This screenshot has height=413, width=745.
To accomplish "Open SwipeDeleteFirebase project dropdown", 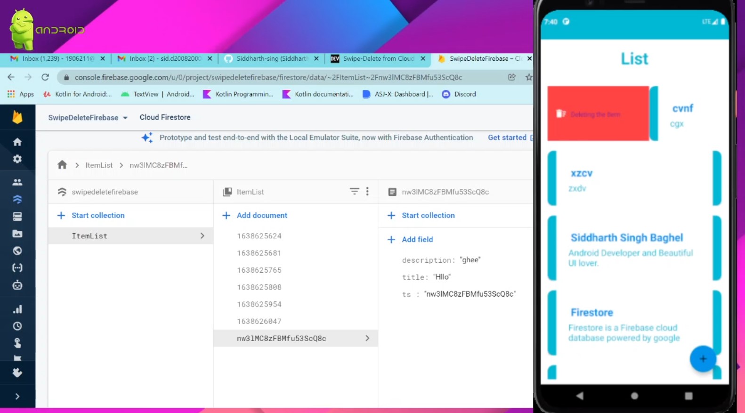I will tap(88, 117).
